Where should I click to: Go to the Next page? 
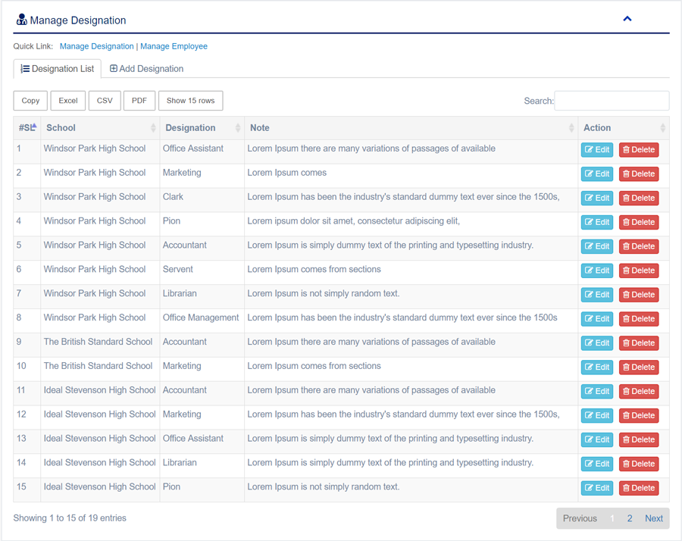pyautogui.click(x=654, y=518)
